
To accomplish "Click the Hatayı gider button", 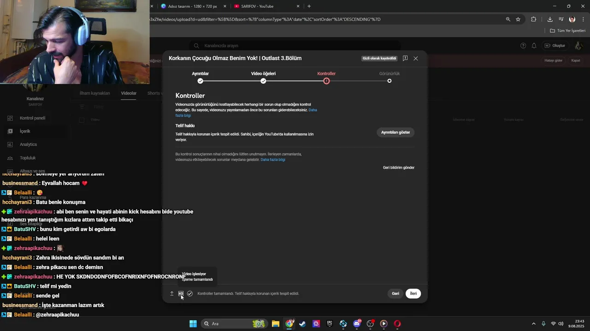I will point(554,61).
